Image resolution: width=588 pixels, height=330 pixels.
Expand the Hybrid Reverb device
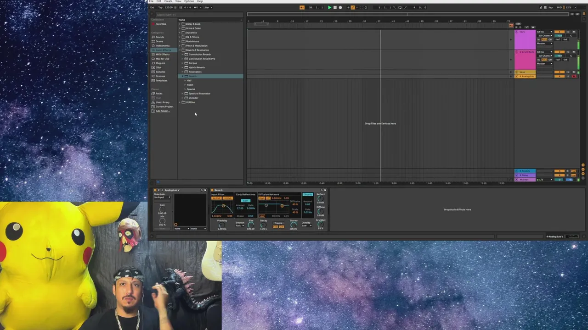(183, 67)
